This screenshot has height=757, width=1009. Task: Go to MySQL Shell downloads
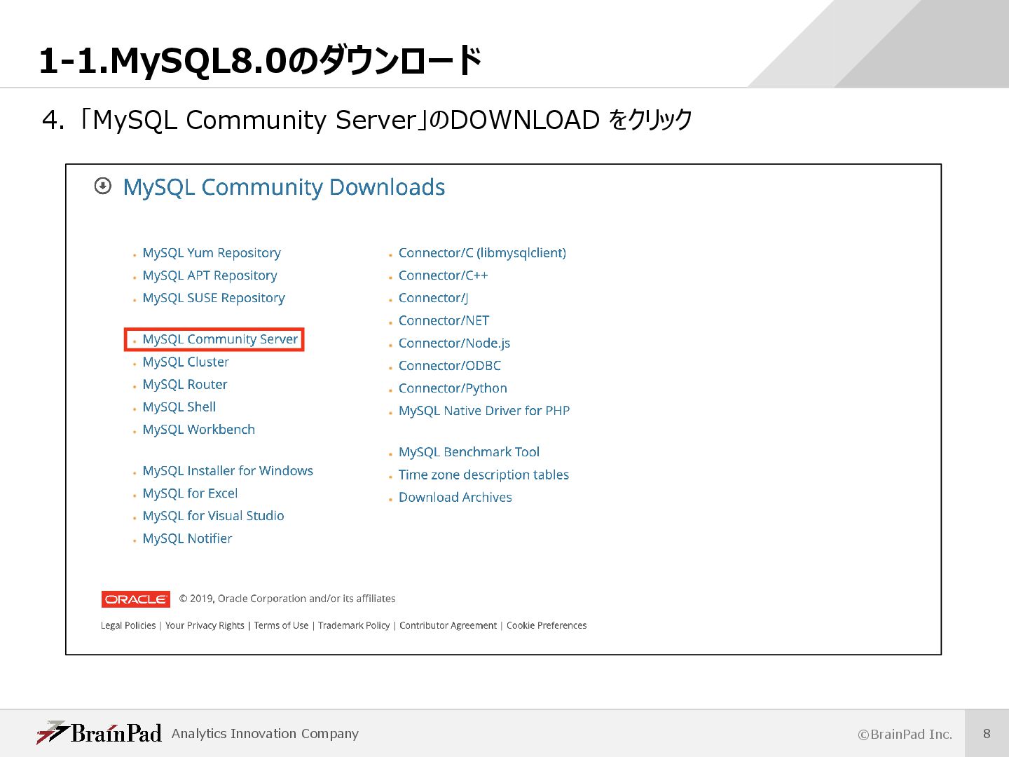coord(179,407)
